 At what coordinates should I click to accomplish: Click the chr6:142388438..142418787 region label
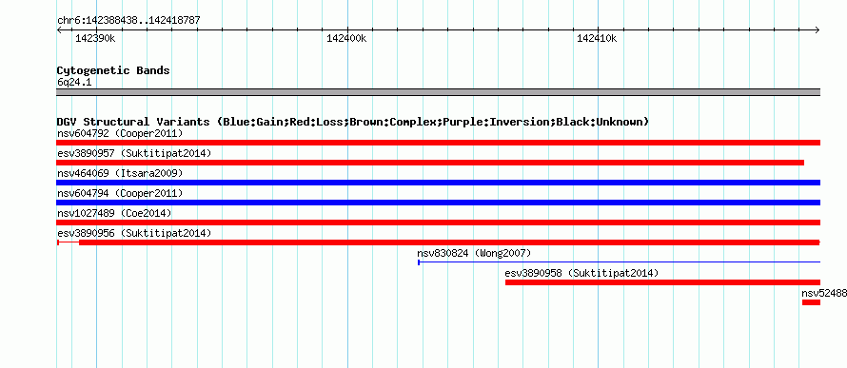click(128, 20)
